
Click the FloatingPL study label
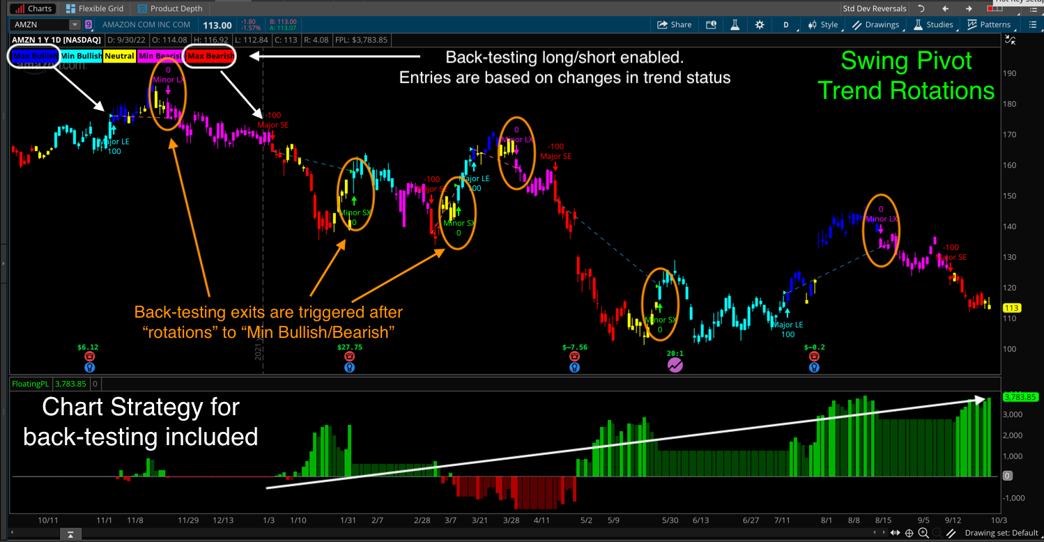pyautogui.click(x=32, y=383)
